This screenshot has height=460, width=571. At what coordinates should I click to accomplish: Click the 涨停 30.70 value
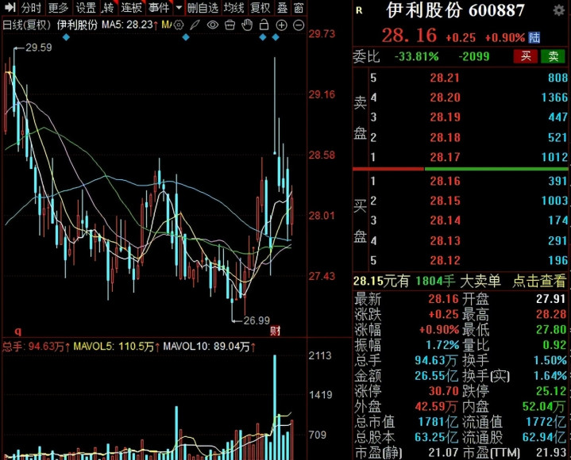coord(443,391)
